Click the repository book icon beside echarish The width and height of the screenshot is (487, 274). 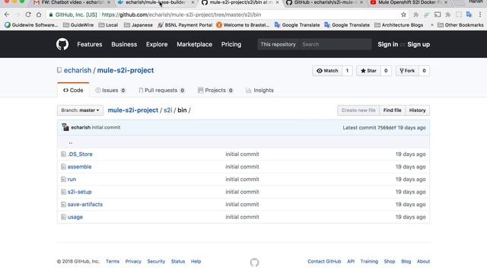point(59,70)
